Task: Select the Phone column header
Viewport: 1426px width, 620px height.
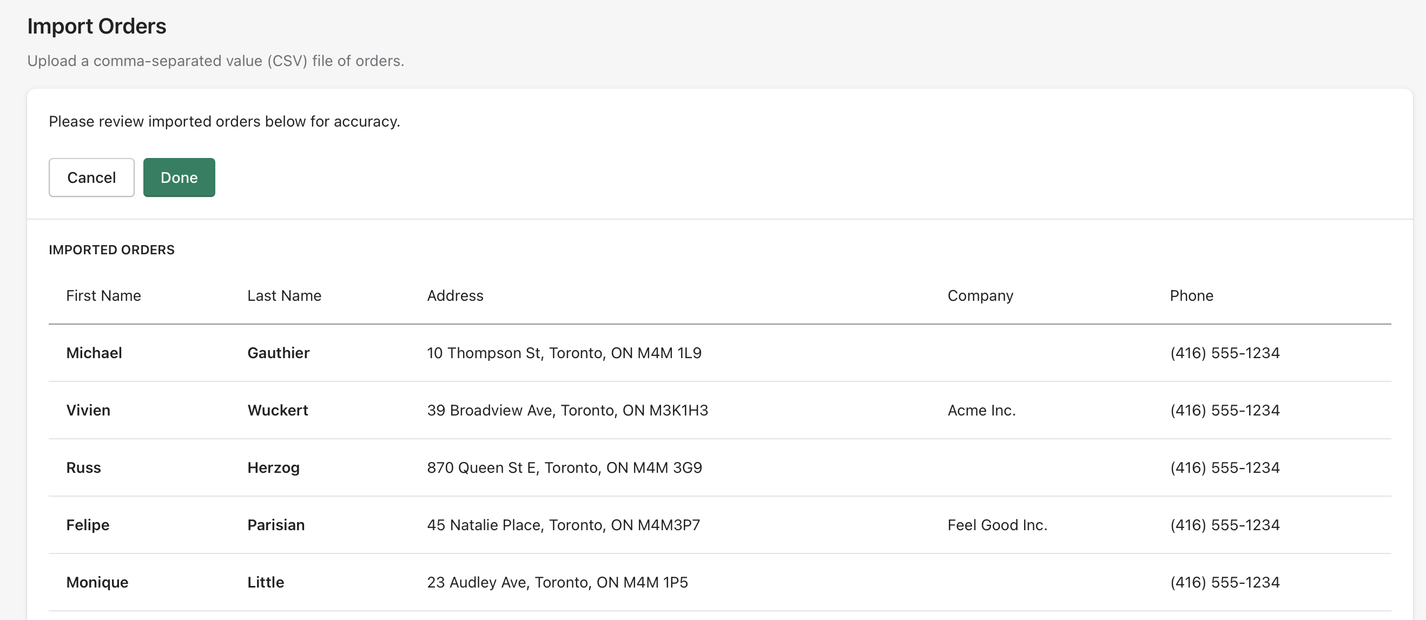Action: point(1191,295)
